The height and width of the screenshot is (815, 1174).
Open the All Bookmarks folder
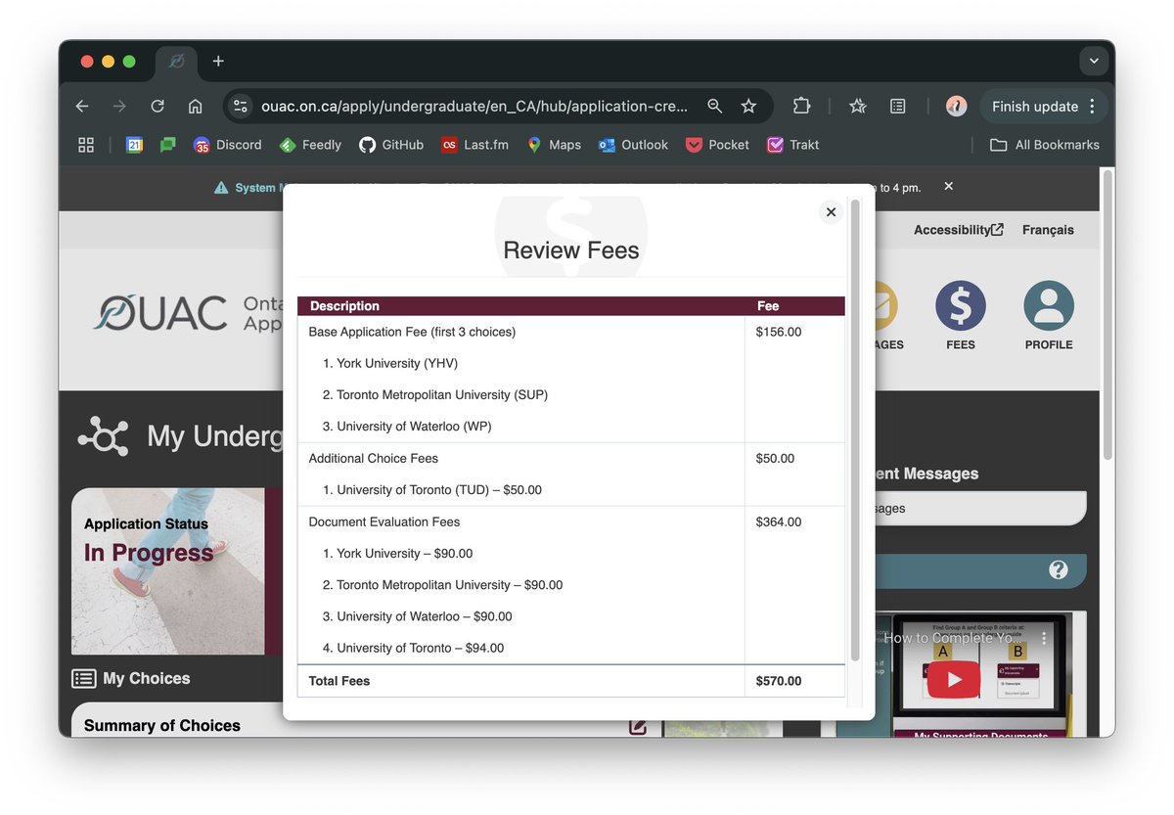pos(1044,145)
